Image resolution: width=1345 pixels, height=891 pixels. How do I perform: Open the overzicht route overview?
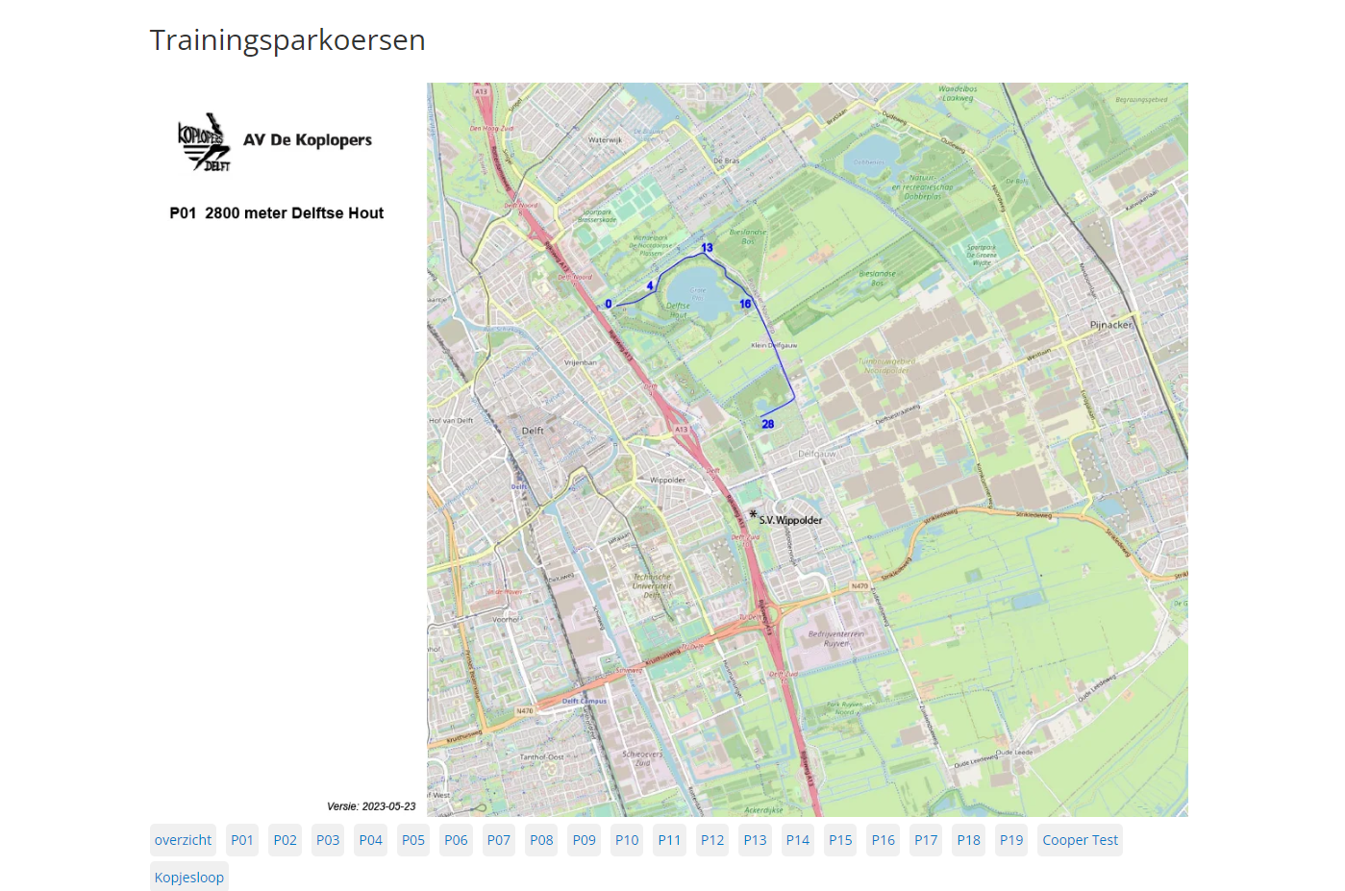click(x=183, y=840)
